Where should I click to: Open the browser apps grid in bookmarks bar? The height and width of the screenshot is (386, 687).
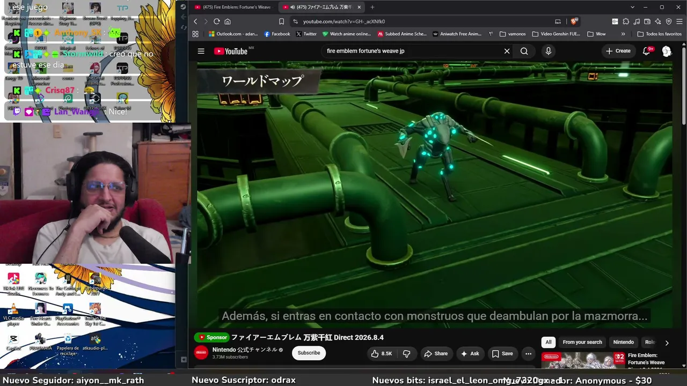[195, 34]
